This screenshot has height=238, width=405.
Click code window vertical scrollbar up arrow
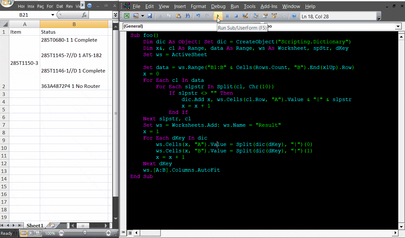[x=401, y=37]
